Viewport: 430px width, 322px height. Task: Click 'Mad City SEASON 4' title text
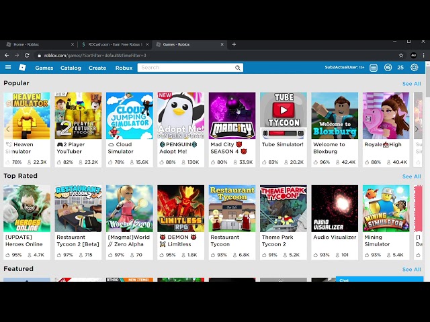(x=228, y=148)
